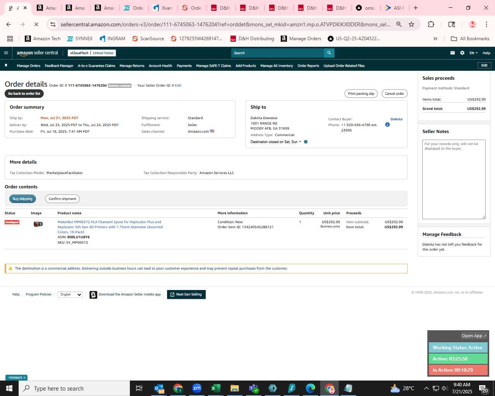Image resolution: width=495 pixels, height=396 pixels.
Task: Open the Windows Start menu
Action: click(9, 388)
